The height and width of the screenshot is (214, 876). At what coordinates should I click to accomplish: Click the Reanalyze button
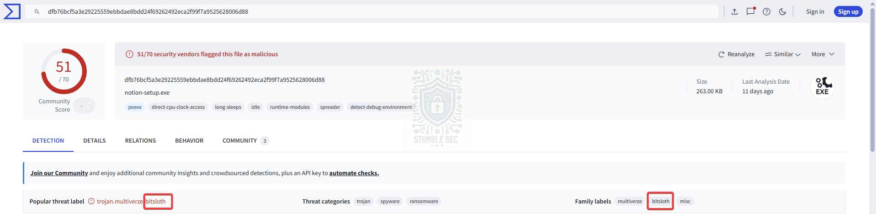tap(736, 54)
